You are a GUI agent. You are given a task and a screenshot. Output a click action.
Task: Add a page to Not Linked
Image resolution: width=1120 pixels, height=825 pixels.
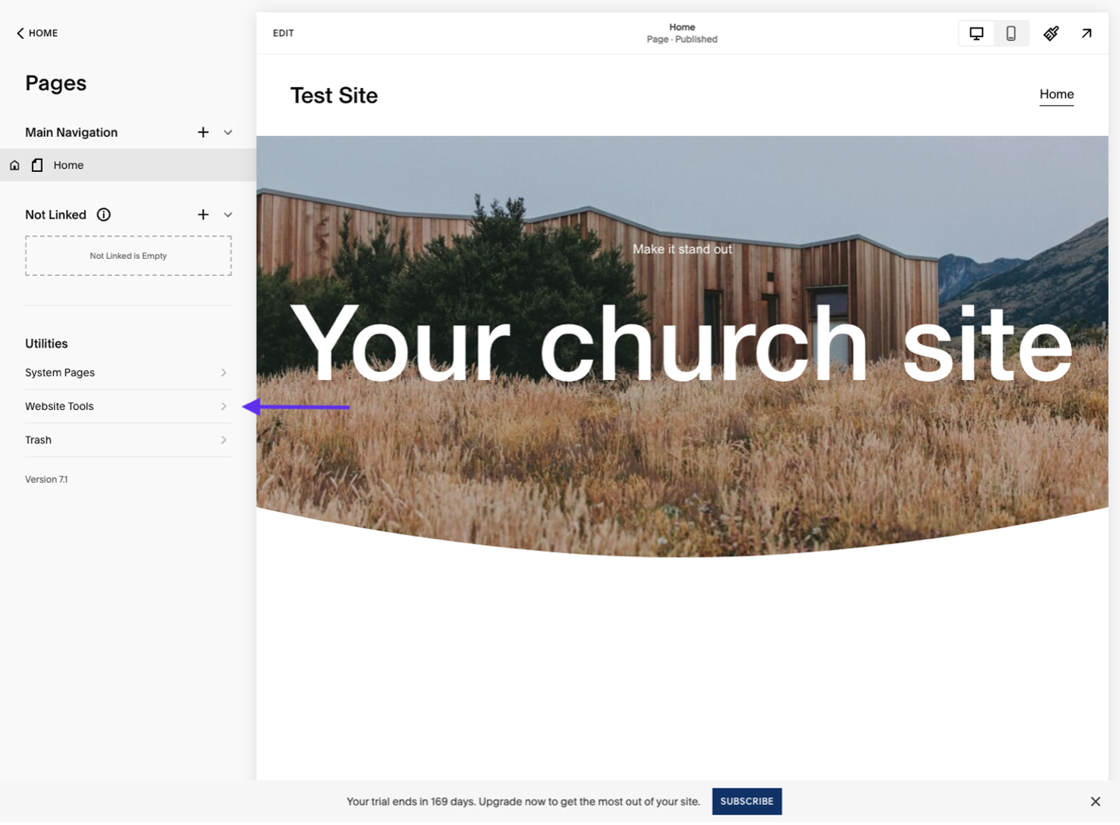pyautogui.click(x=203, y=215)
